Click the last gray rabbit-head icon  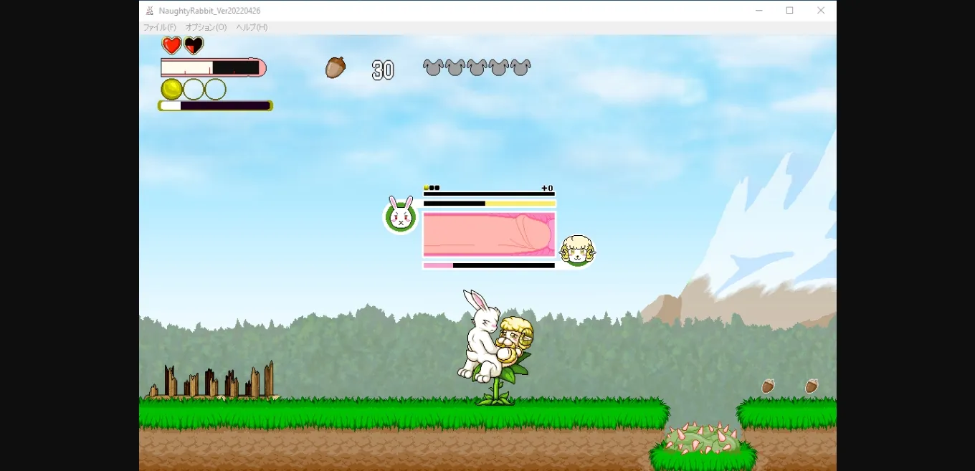coord(520,67)
